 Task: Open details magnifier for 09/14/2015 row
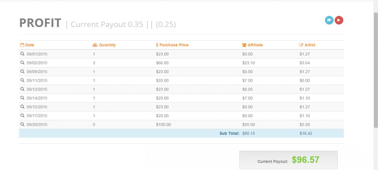click(x=22, y=98)
